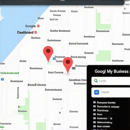The width and height of the screenshot is (130, 130).
Task: Click the blue marker at the map's left edge
Action: (x=2, y=79)
